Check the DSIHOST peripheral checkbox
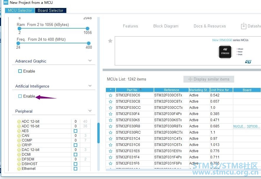The height and width of the screenshot is (179, 261). (x=75, y=164)
